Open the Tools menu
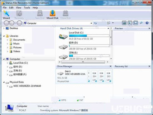The height and width of the screenshot is (115, 153). pyautogui.click(x=27, y=8)
